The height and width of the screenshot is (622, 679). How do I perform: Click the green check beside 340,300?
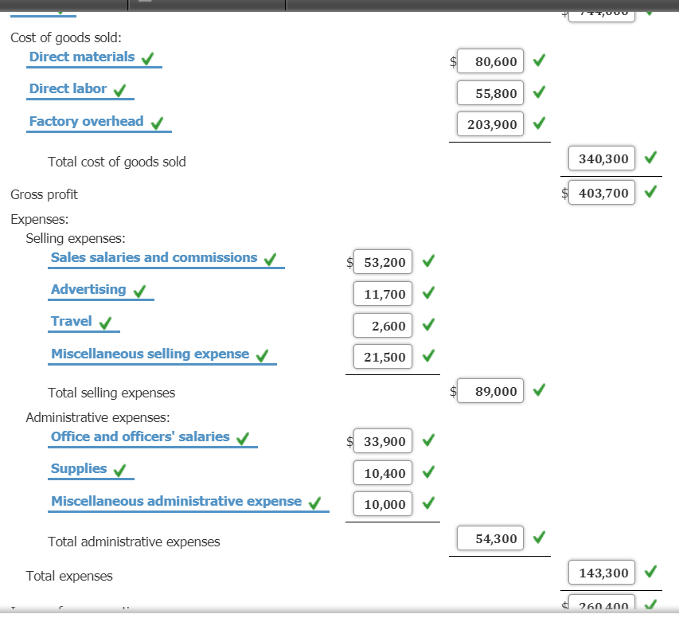pos(650,157)
